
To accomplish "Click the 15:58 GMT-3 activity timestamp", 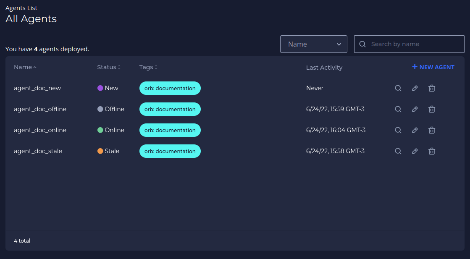I will pyautogui.click(x=335, y=151).
